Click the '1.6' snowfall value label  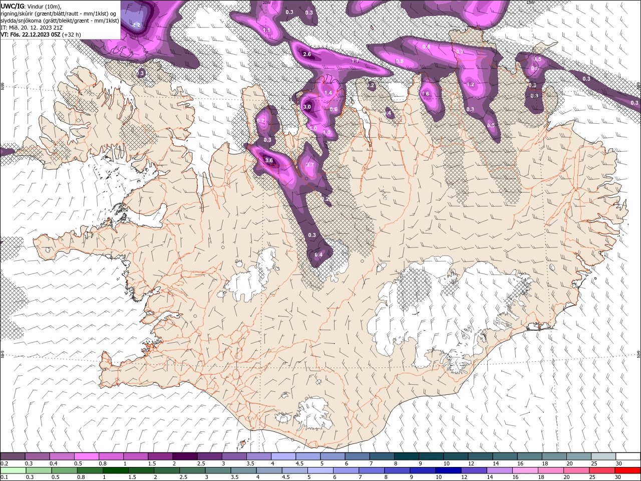pos(425,94)
